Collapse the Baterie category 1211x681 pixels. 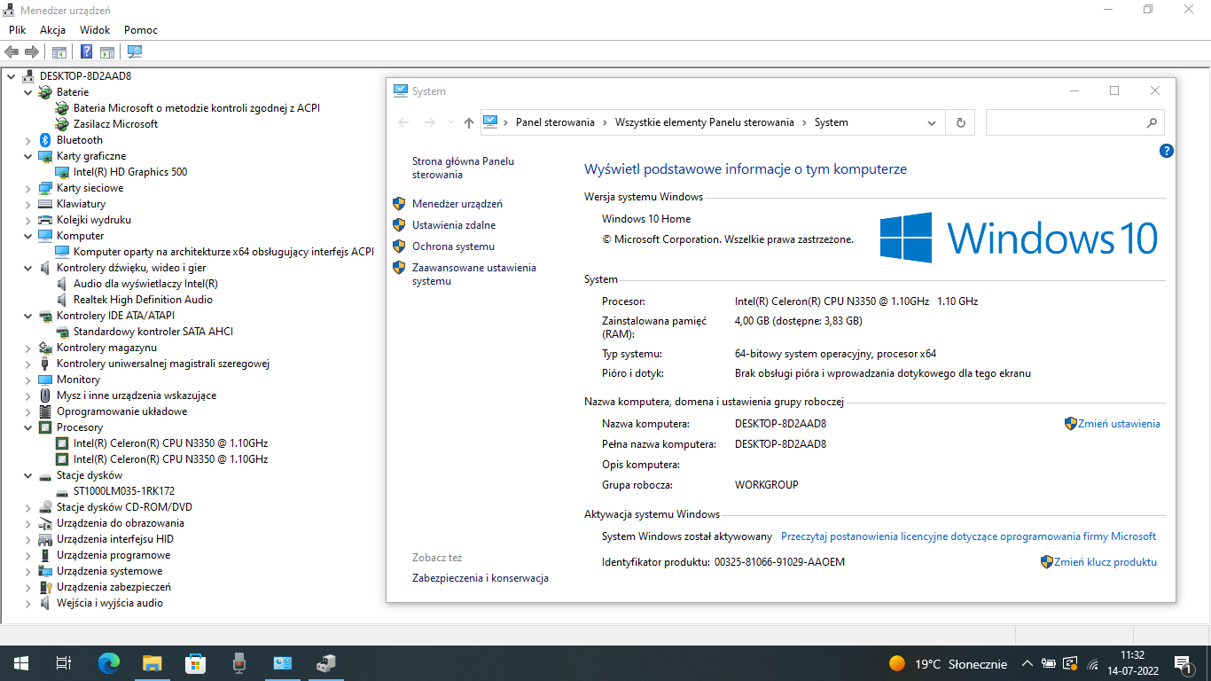pyautogui.click(x=28, y=92)
